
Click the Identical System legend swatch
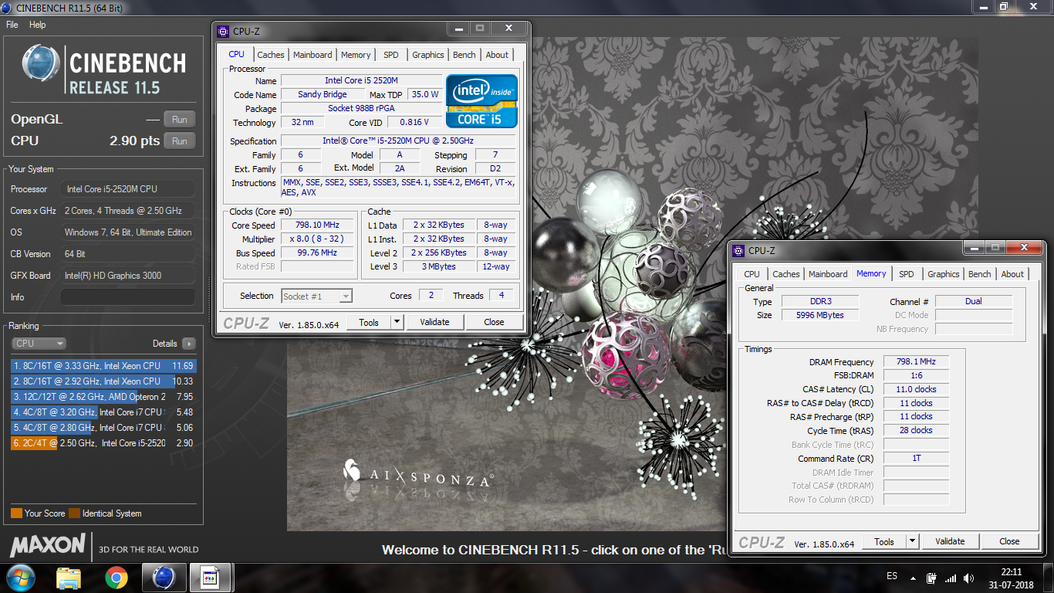(74, 513)
